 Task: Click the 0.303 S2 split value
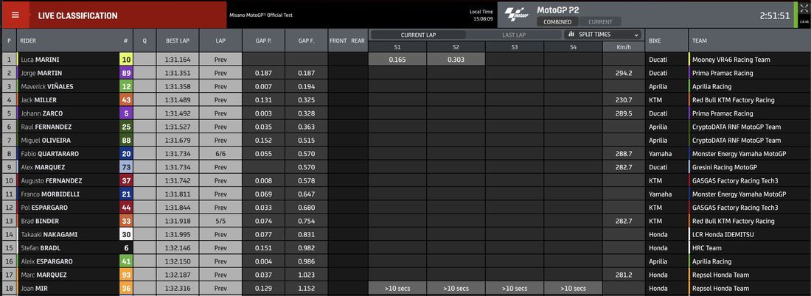pyautogui.click(x=456, y=60)
